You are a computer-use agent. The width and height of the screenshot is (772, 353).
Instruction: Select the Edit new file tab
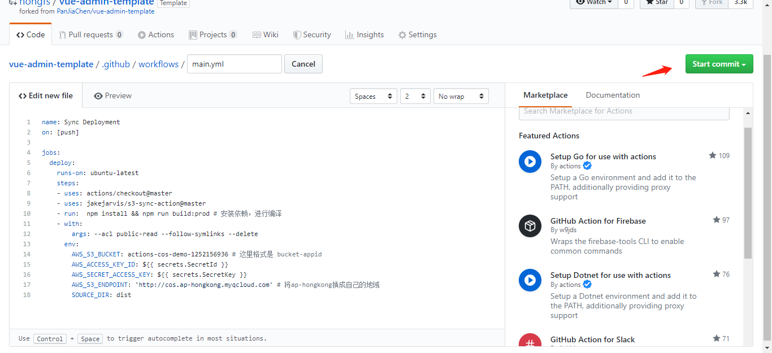click(46, 95)
